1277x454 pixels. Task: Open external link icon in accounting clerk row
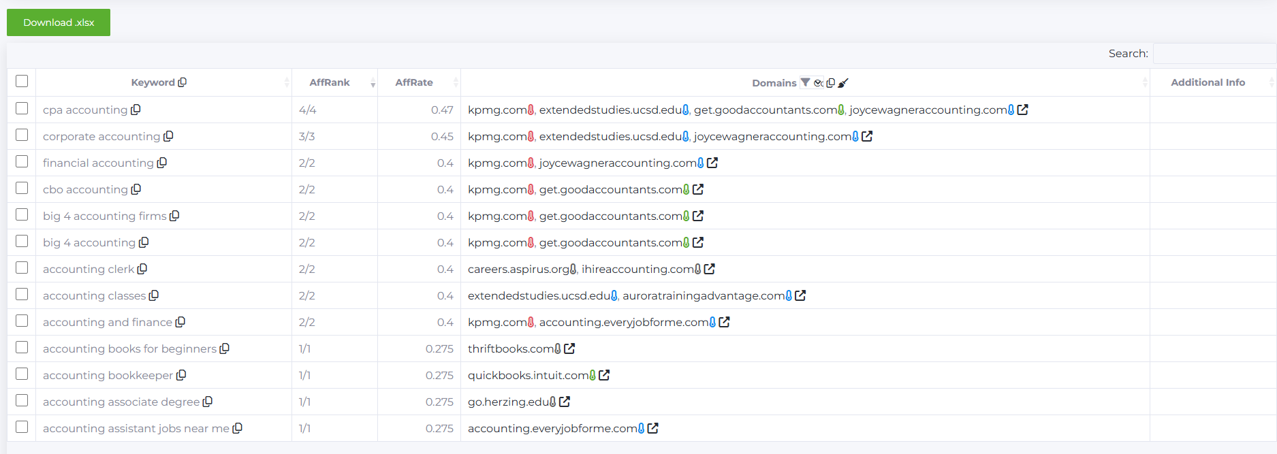[710, 269]
